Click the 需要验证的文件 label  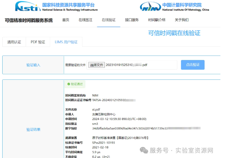point(75,65)
